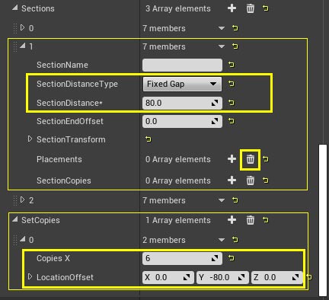Screen dimensions: 329x300
Task: Clear the Placements array with trash icon
Action: click(x=251, y=159)
